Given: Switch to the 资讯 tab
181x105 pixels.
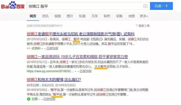Looking at the screenshot, I should (45, 16).
